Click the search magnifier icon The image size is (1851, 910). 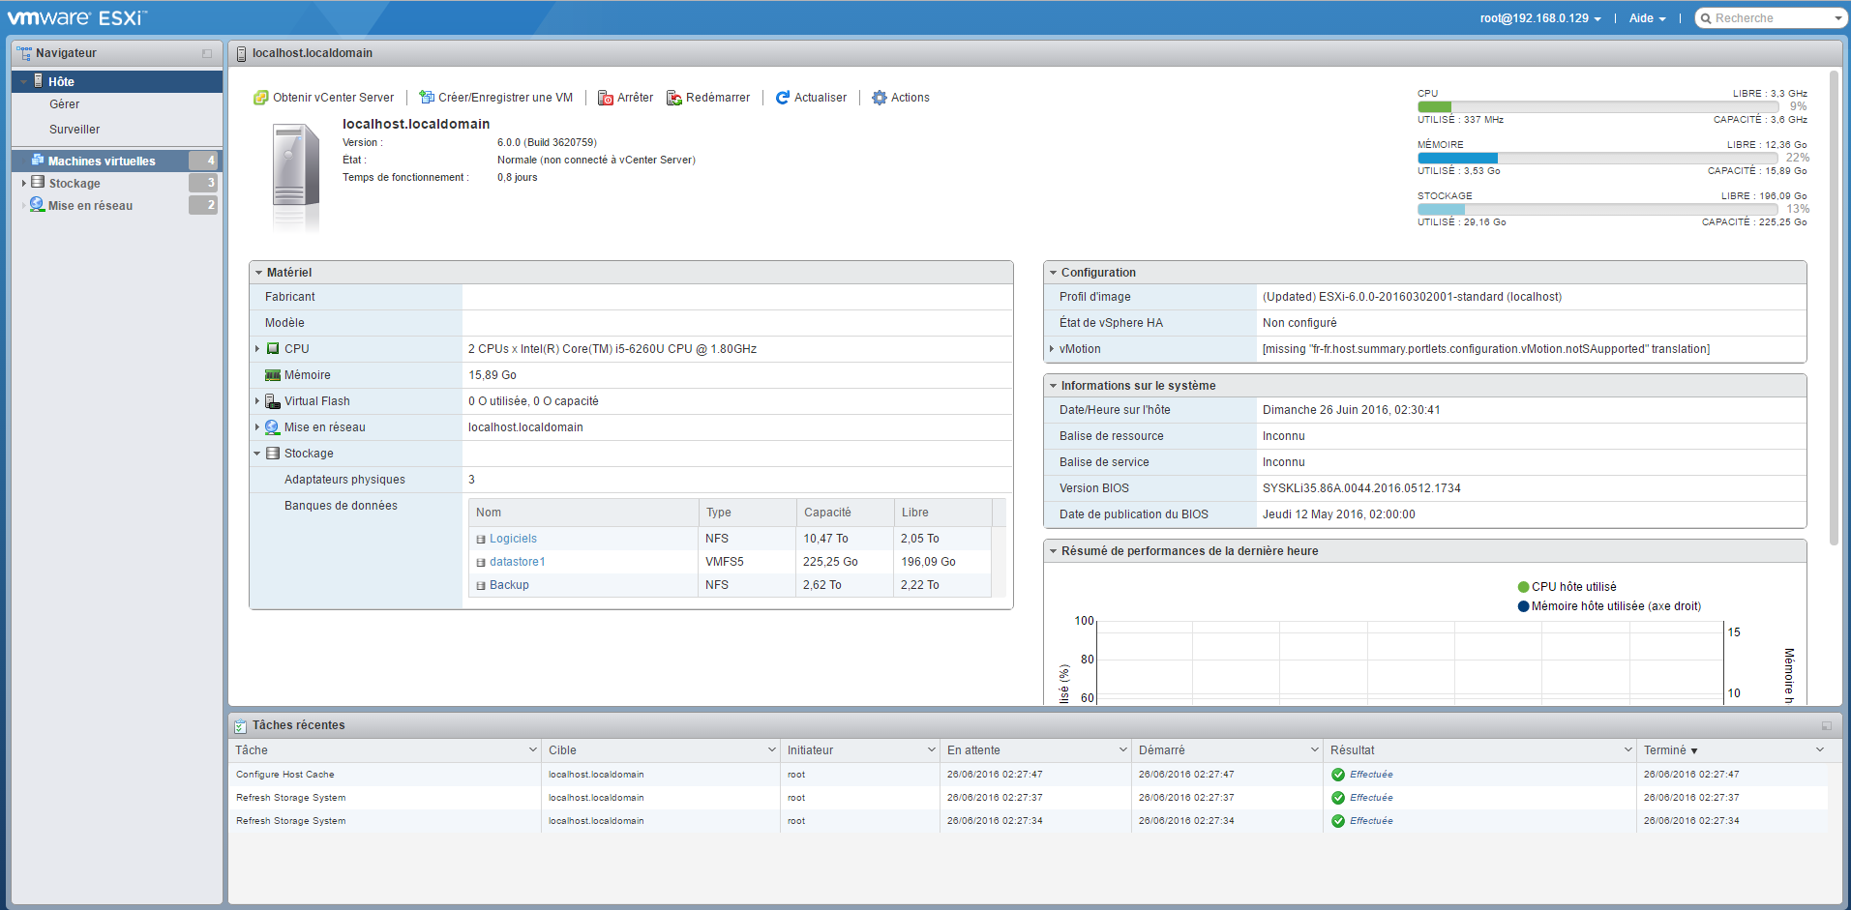pyautogui.click(x=1706, y=18)
